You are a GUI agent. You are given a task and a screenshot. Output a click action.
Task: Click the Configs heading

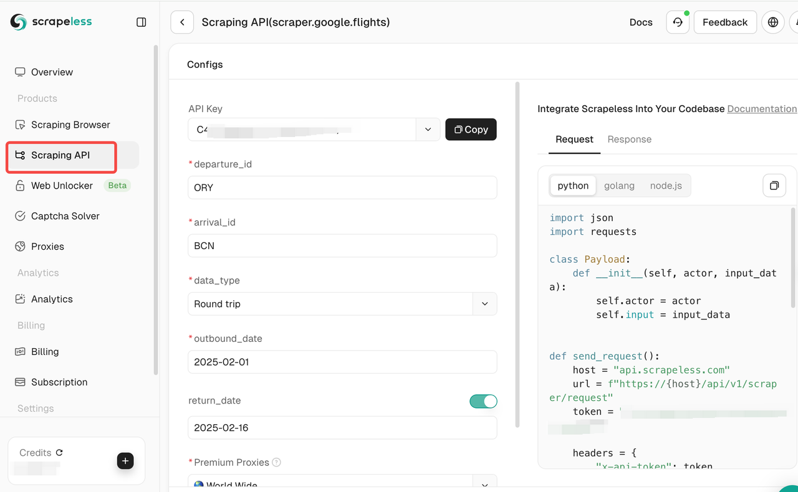tap(205, 65)
